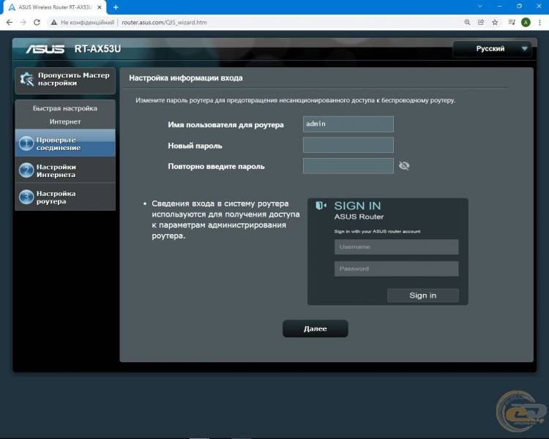Screen dimensions: 549x439
Task: Select step 3 Настройка роутера
Action: click(65, 197)
